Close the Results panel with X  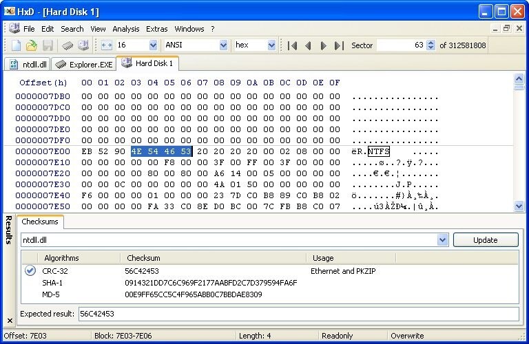(9, 321)
